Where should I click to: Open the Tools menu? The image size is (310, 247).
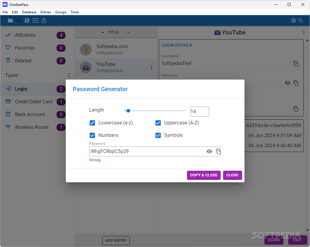pos(75,12)
